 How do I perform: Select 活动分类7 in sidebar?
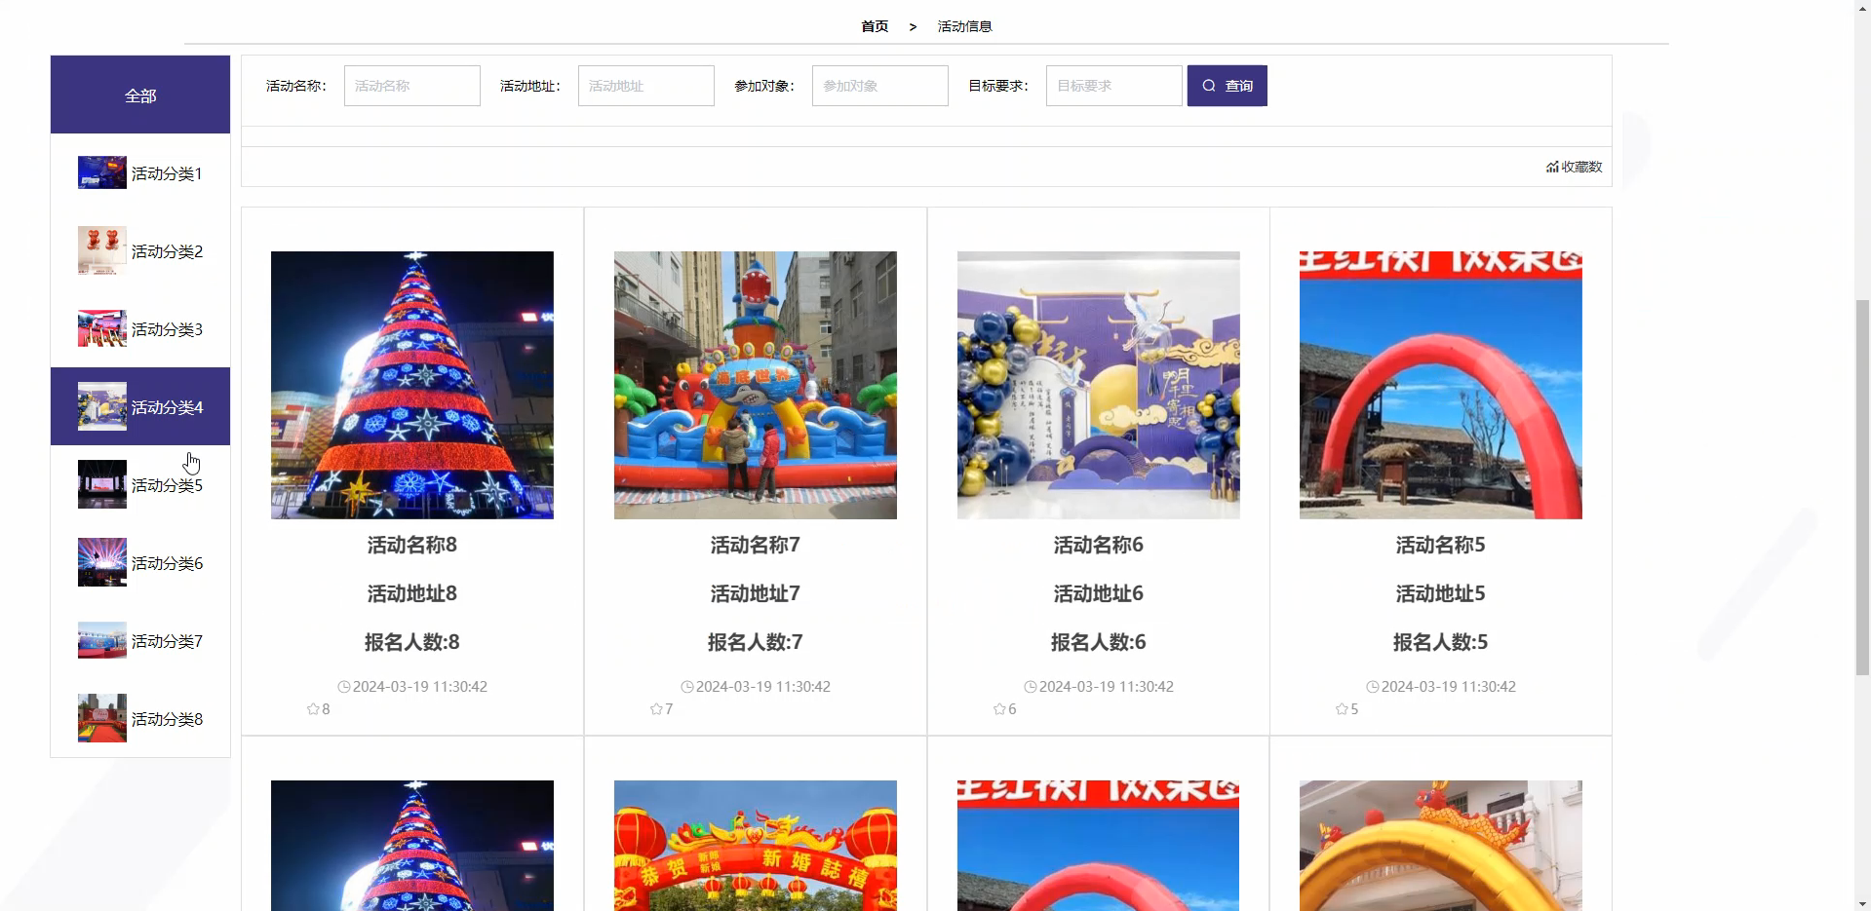coord(140,640)
